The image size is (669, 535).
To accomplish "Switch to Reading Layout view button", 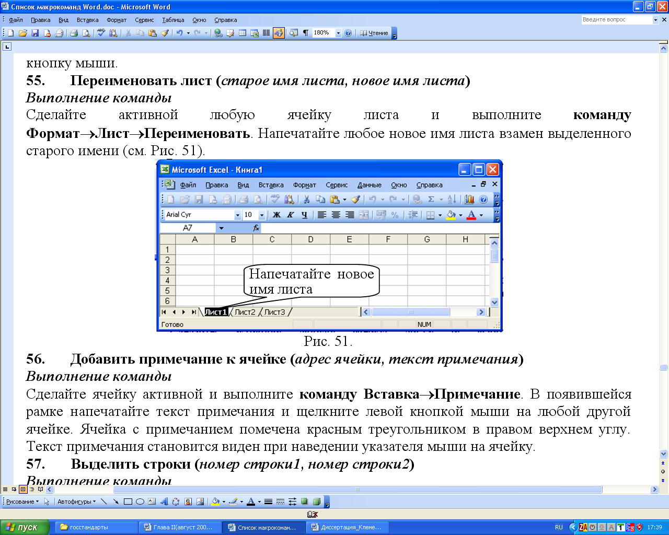I will tap(41, 490).
